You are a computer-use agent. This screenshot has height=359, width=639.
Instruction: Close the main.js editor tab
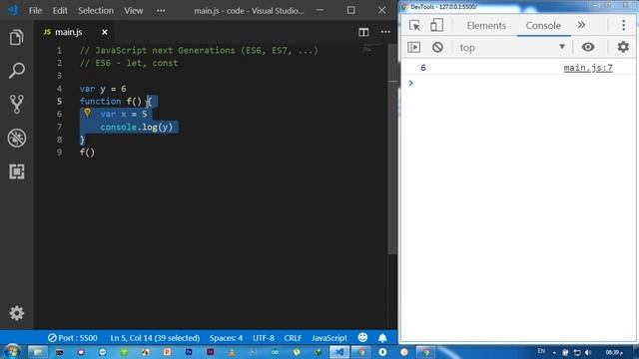105,32
